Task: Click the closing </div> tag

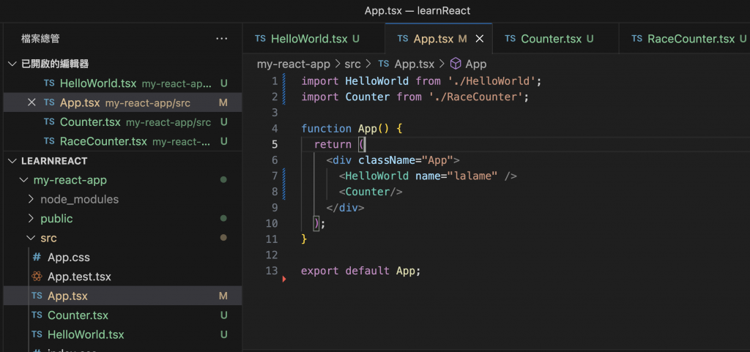Action: click(x=346, y=208)
